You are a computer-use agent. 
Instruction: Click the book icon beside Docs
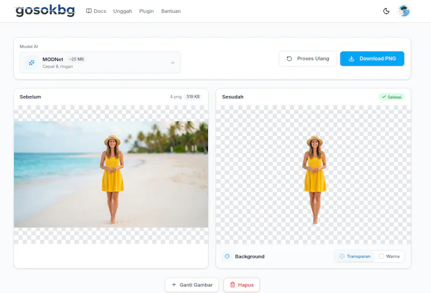click(x=89, y=11)
